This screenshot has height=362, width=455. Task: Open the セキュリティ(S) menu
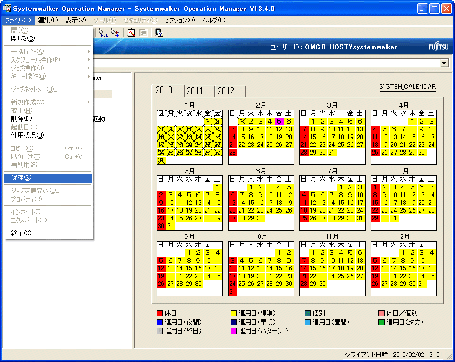[x=140, y=20]
